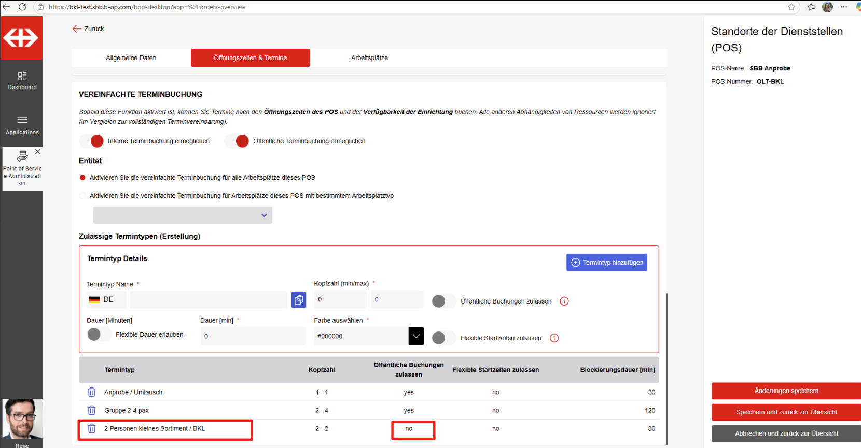861x448 pixels.
Task: Click Änderungen speichern button
Action: [786, 391]
